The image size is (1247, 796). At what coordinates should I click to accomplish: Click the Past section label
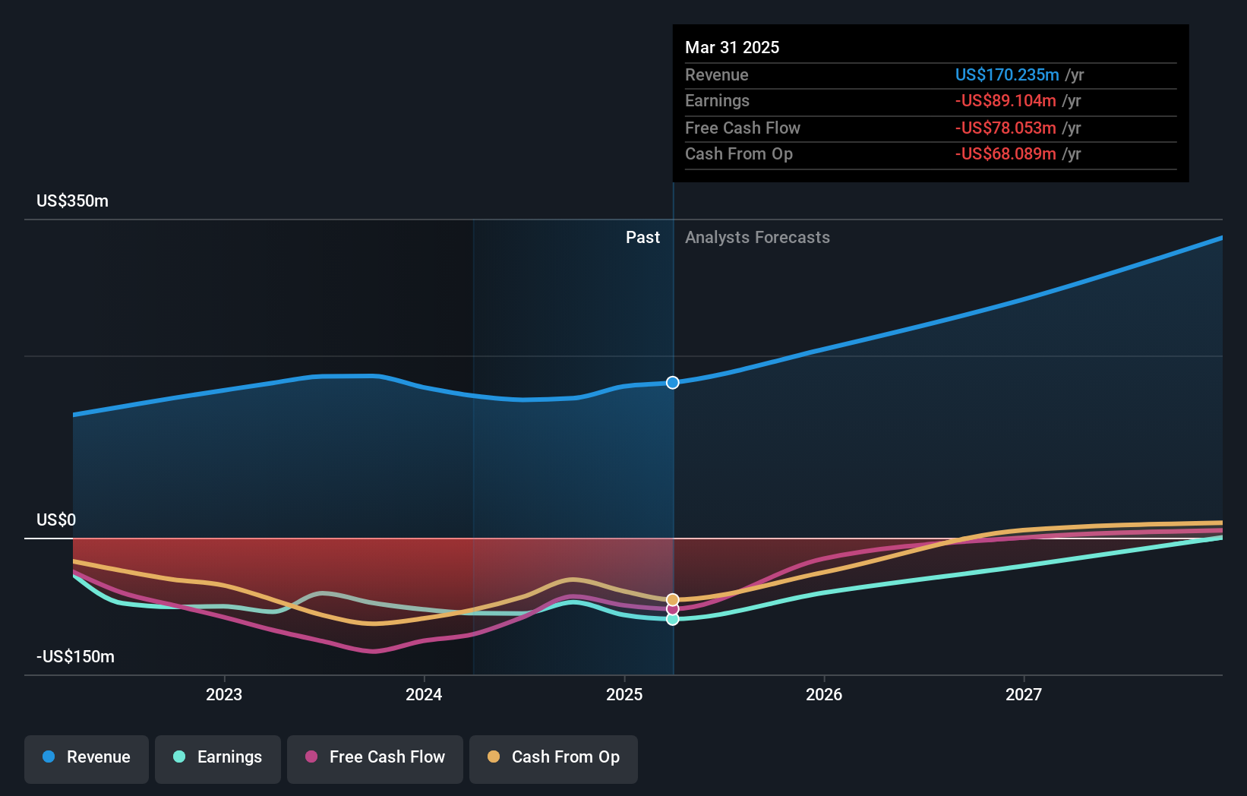(642, 238)
